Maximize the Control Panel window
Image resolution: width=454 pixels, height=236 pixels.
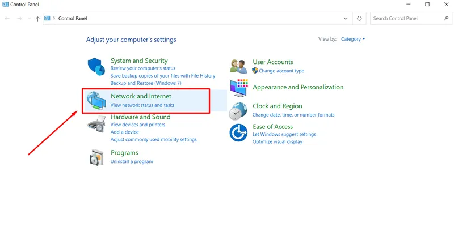[x=427, y=5]
